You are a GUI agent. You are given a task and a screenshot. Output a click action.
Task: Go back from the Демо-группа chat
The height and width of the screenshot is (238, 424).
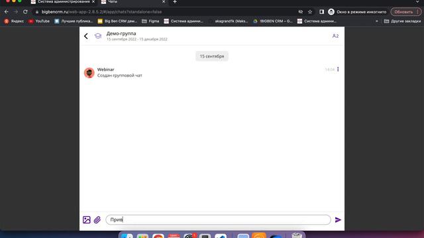(x=86, y=36)
